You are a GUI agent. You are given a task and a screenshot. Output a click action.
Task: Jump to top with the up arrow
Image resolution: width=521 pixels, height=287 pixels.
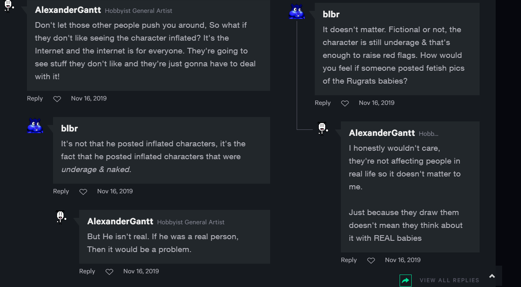coord(492,276)
